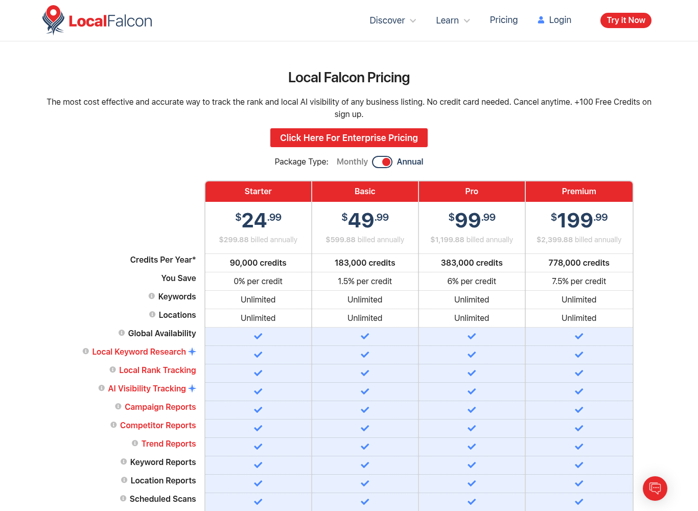Click the 7.5% per credit cell
Screen dimensions: 698x511
point(579,281)
